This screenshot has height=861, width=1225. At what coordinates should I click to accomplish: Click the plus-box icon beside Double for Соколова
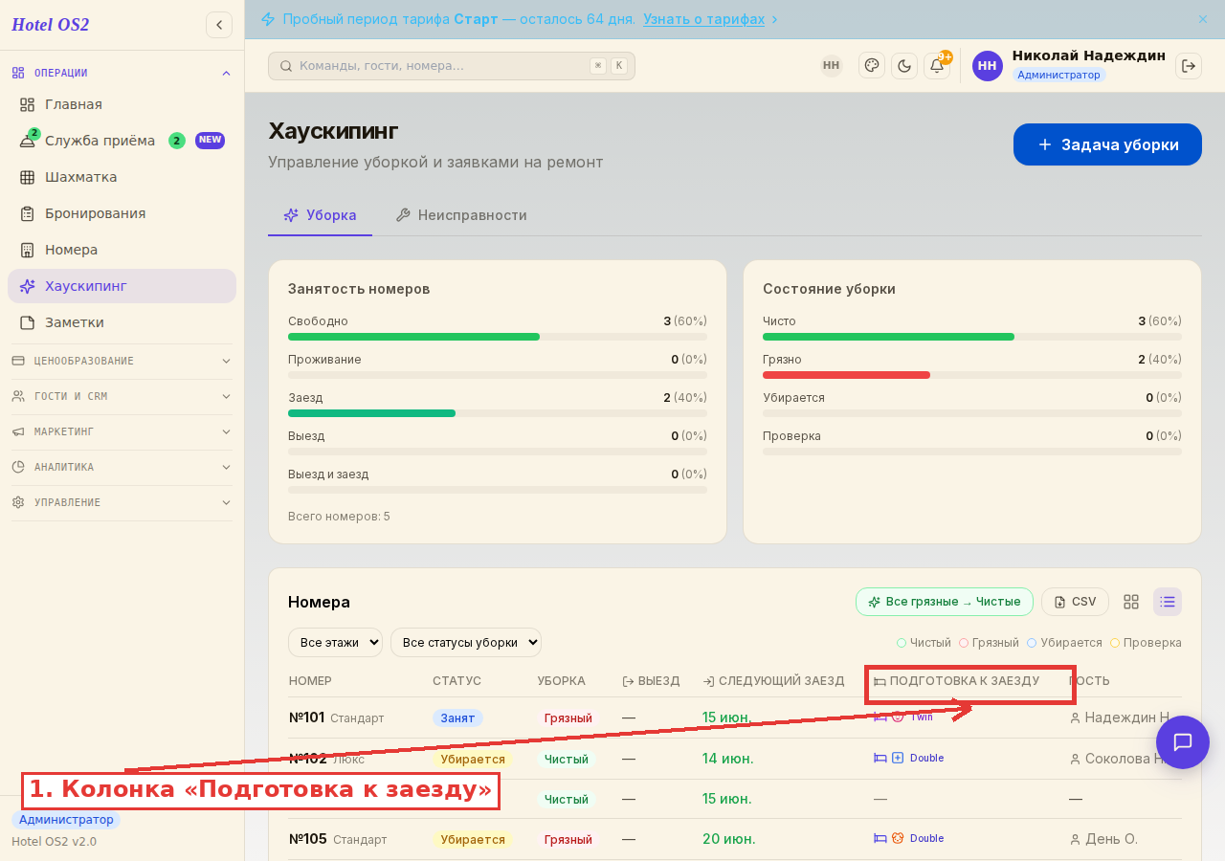point(898,758)
